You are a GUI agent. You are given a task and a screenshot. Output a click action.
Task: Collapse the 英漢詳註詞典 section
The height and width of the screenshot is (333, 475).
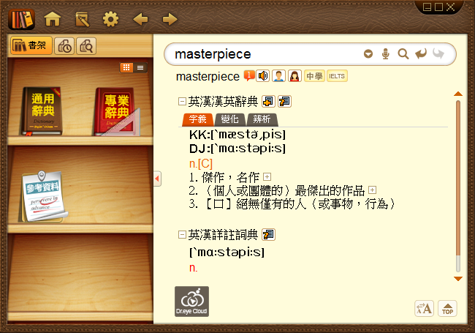(x=182, y=234)
